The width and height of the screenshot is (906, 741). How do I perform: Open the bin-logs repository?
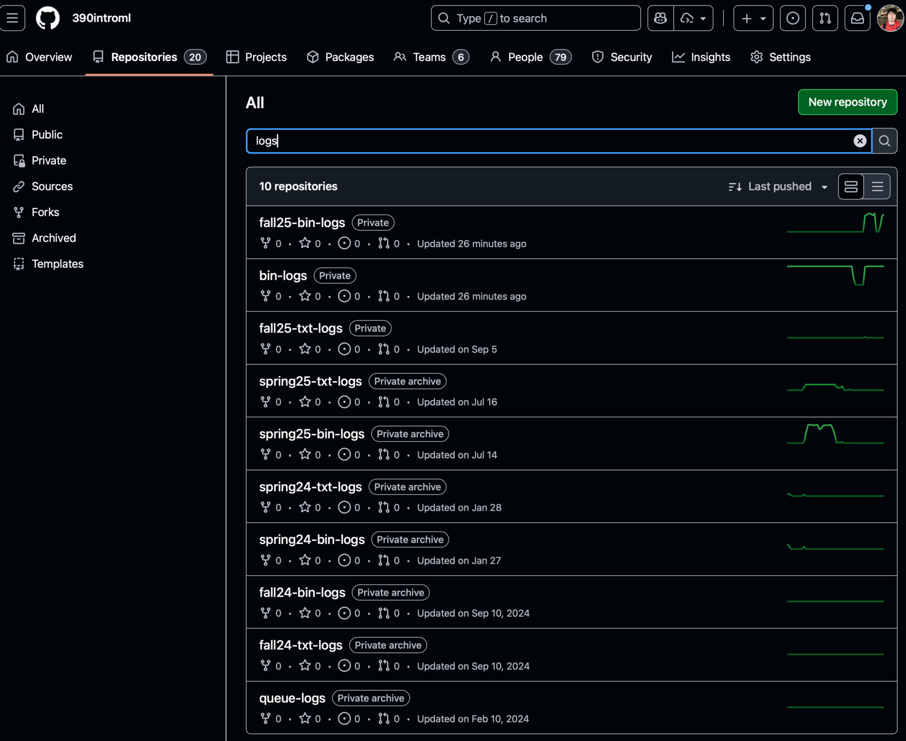click(283, 276)
